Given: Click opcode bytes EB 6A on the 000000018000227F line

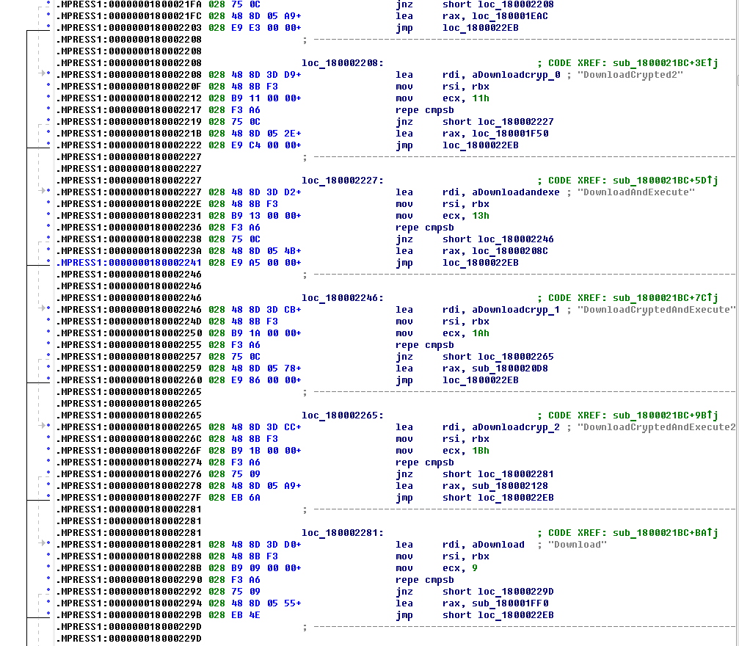Looking at the screenshot, I should point(246,498).
